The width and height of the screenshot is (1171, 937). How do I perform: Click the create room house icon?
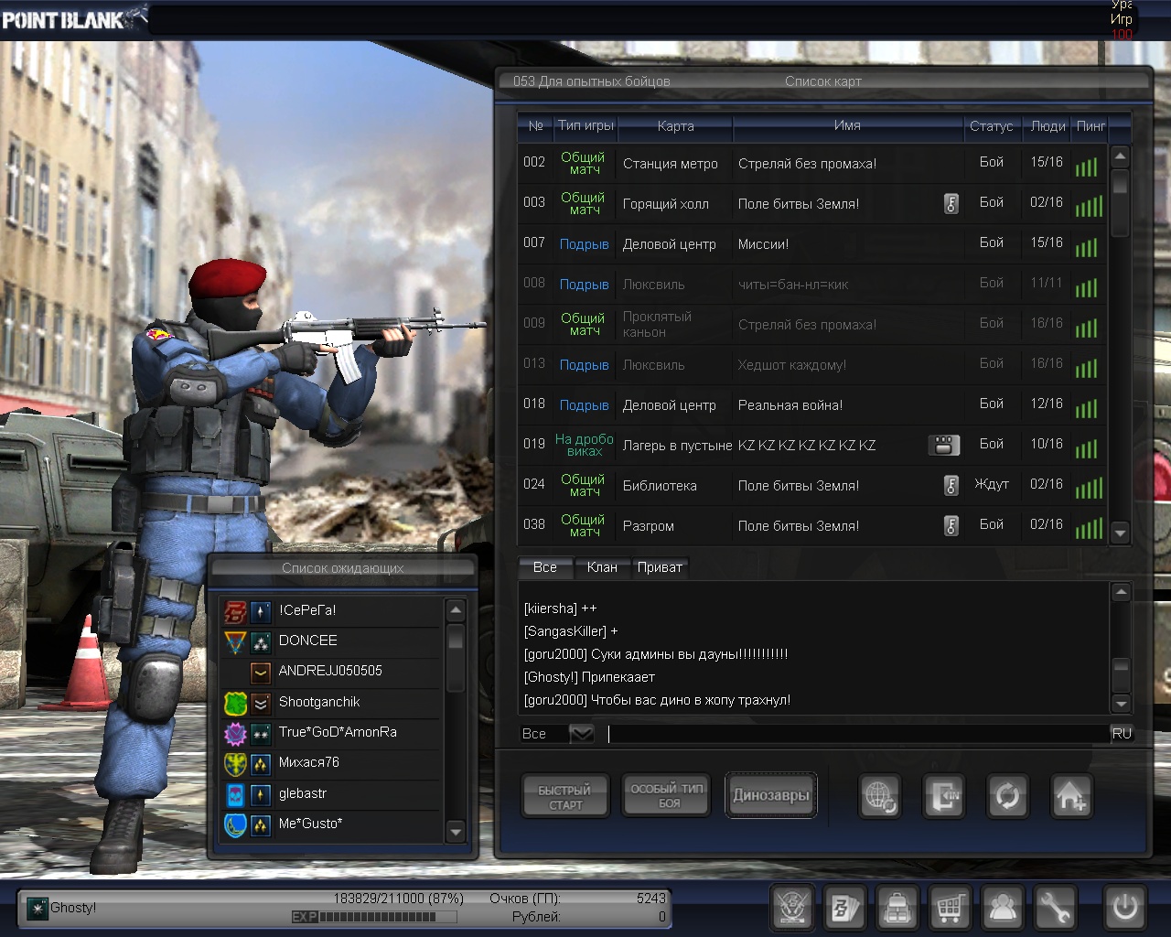click(1070, 796)
